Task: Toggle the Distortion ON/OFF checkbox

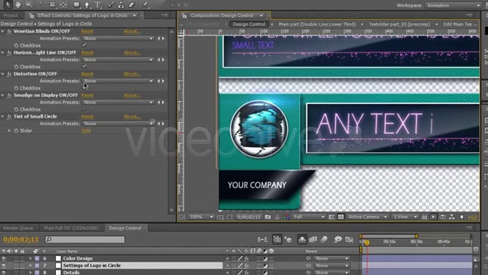Action: tap(84, 88)
